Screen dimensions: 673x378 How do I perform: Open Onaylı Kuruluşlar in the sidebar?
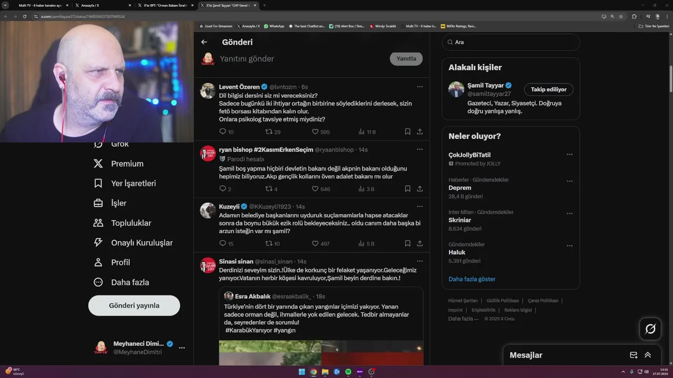tap(132, 243)
